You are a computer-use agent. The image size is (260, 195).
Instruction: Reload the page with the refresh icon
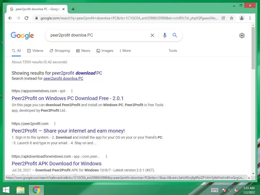(26, 18)
